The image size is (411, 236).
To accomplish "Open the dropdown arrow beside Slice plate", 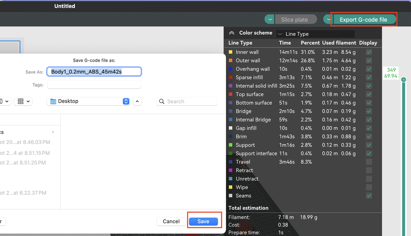I will [270, 19].
